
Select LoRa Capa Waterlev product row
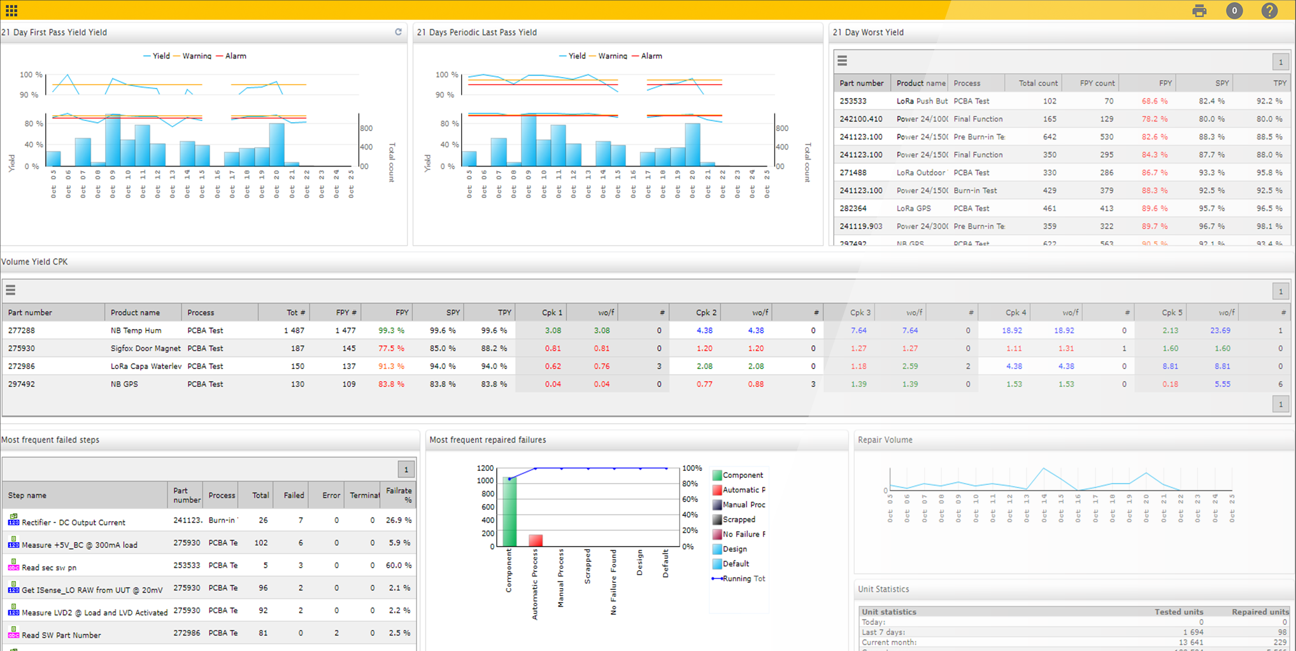(x=646, y=366)
